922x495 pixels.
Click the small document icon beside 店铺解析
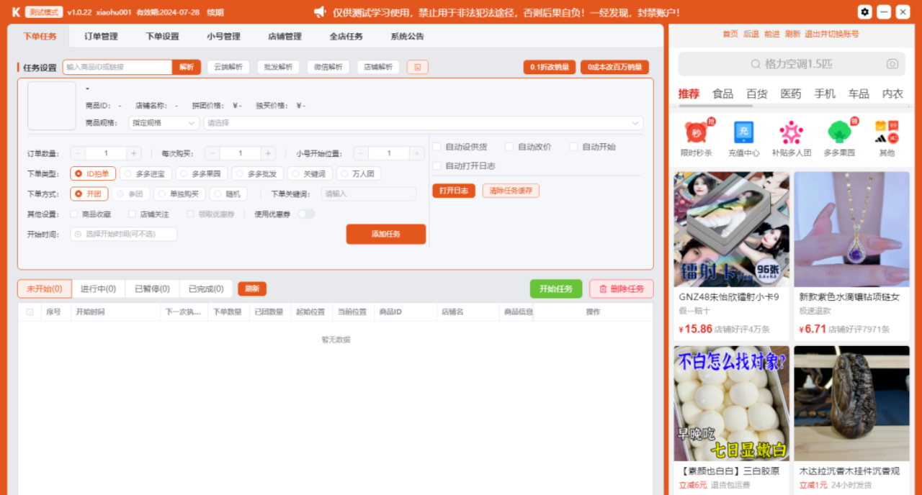tap(417, 65)
